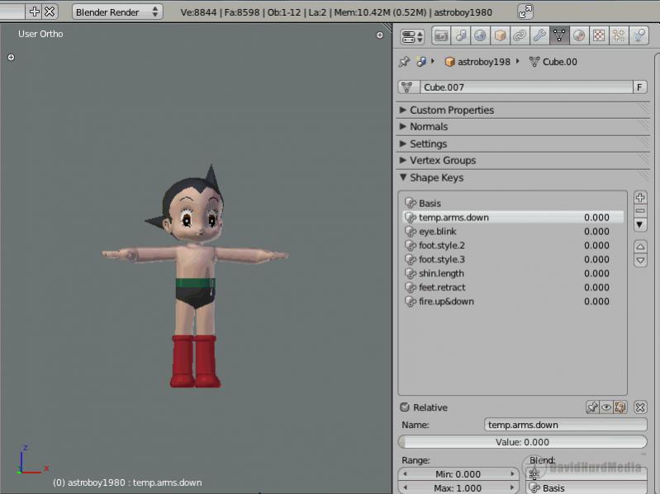Image resolution: width=660 pixels, height=494 pixels.
Task: Select eye.blink shape key
Action: click(512, 232)
